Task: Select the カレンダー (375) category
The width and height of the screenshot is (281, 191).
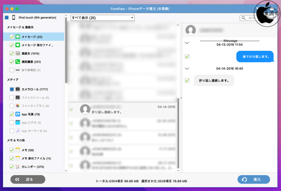Action: coord(33,166)
